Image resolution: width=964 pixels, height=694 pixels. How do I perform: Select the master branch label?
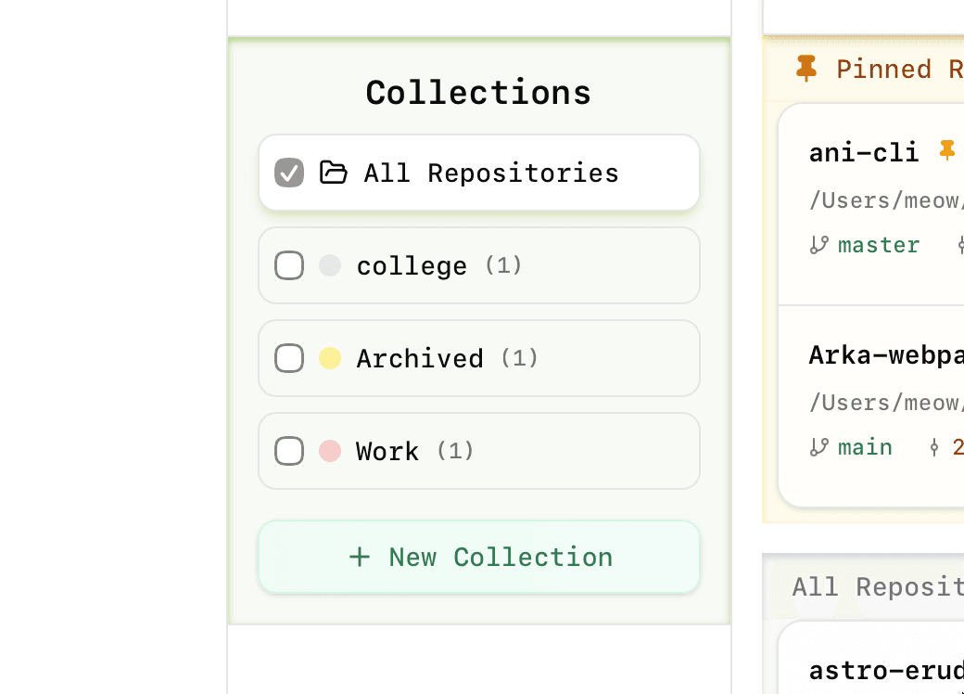click(878, 245)
